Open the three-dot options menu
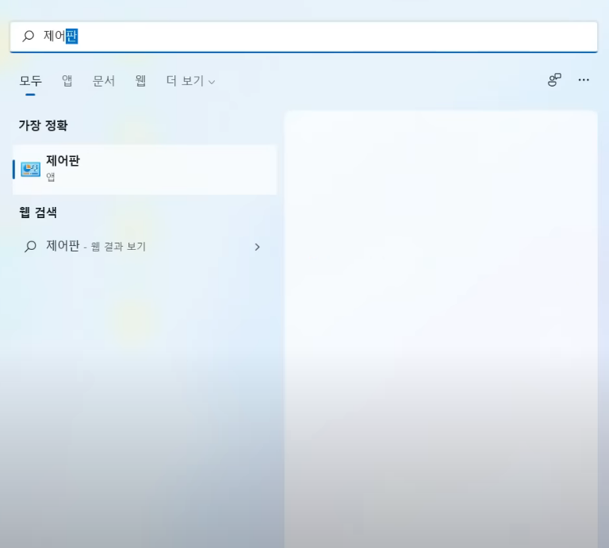The width and height of the screenshot is (609, 548). [x=584, y=80]
